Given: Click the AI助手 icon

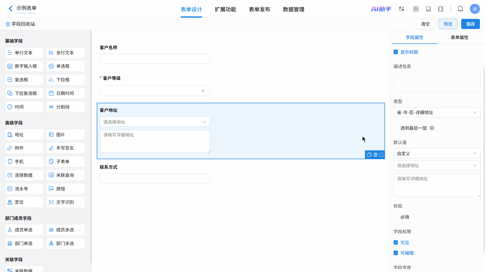Looking at the screenshot, I should click(x=381, y=9).
